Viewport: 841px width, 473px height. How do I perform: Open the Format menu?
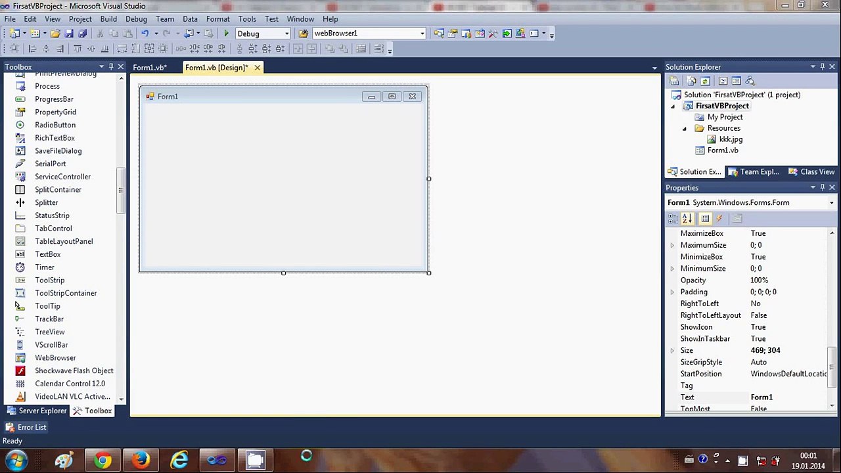[x=217, y=19]
